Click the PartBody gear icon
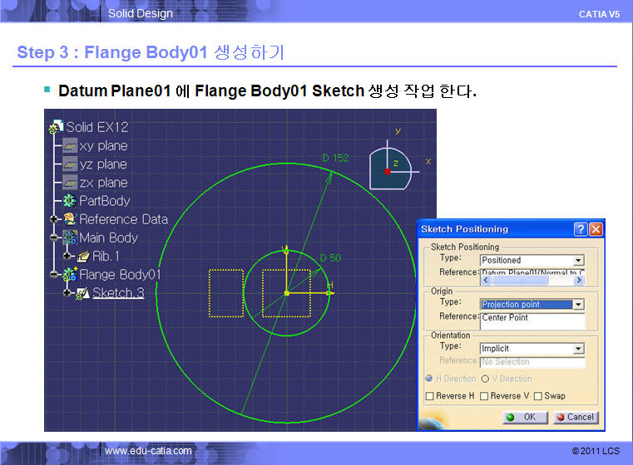The height and width of the screenshot is (465, 633). point(70,201)
